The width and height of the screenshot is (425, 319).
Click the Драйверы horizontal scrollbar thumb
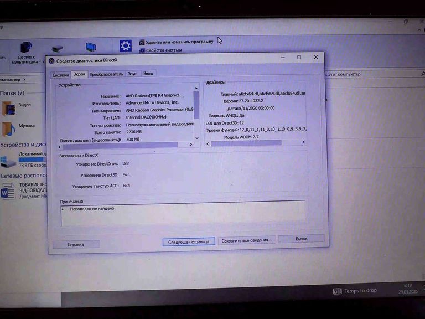[246, 143]
